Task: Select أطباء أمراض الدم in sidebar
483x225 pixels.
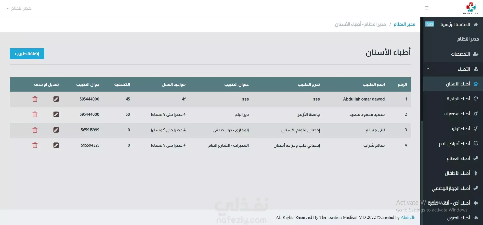Action: click(x=454, y=144)
